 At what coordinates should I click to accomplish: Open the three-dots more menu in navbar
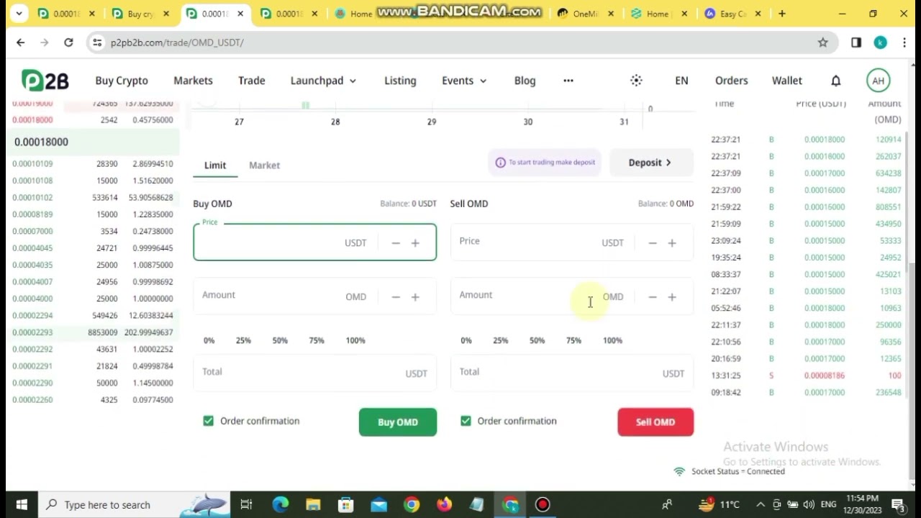pos(568,81)
